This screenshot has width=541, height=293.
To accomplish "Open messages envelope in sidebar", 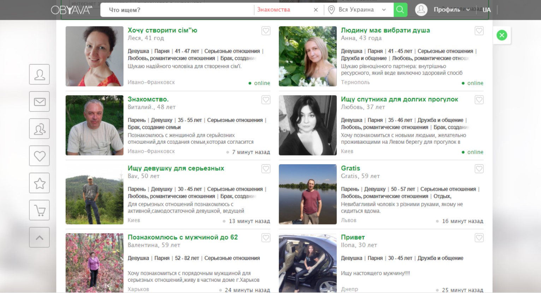I will [x=39, y=102].
